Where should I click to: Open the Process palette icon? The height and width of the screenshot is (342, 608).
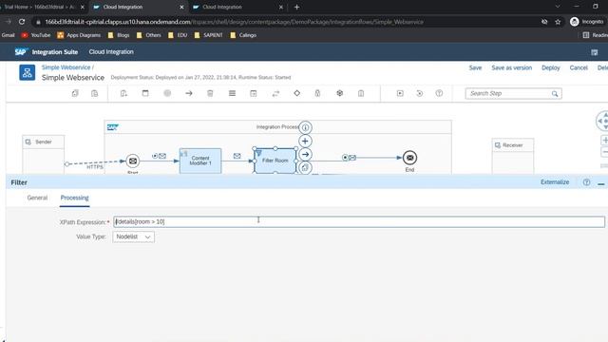pos(145,93)
